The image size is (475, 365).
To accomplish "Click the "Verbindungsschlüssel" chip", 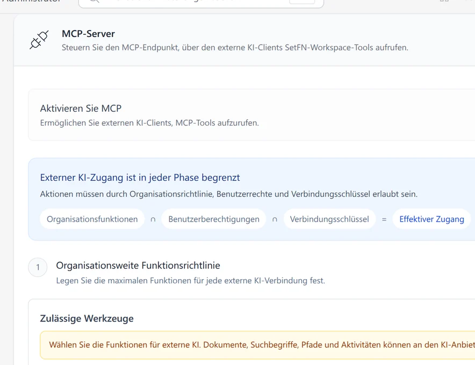I will pyautogui.click(x=329, y=219).
